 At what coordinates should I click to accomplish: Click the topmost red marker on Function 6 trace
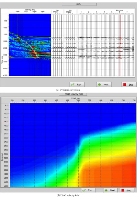[120, 38]
